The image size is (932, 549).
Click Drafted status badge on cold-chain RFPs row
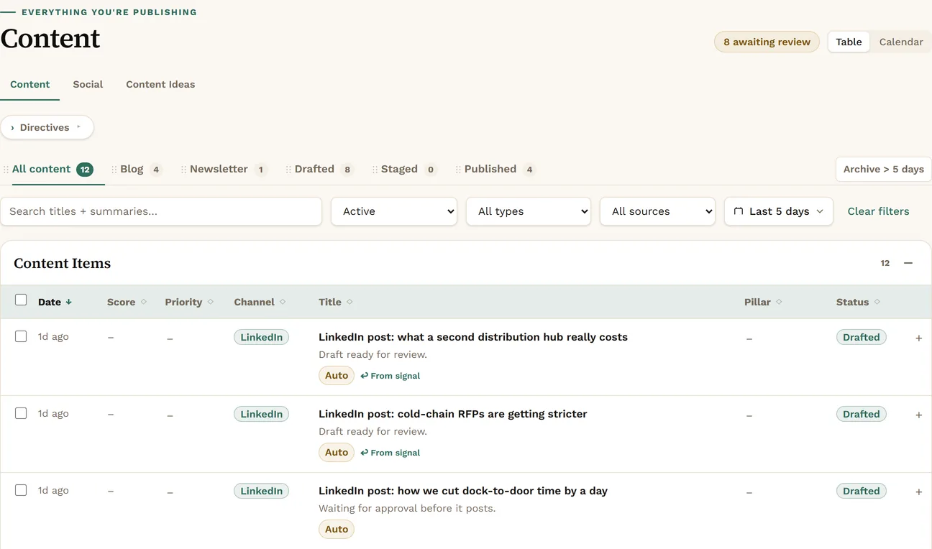click(861, 414)
